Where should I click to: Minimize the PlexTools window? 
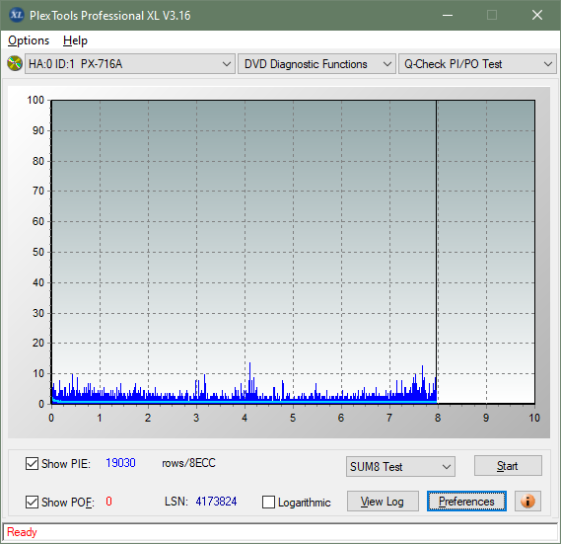point(448,15)
